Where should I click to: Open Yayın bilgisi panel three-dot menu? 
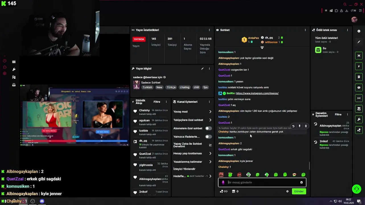[x=209, y=69]
